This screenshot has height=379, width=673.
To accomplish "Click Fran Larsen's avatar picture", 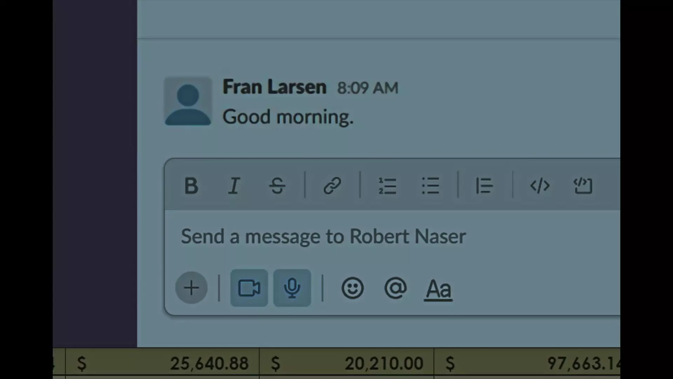I will pos(188,101).
